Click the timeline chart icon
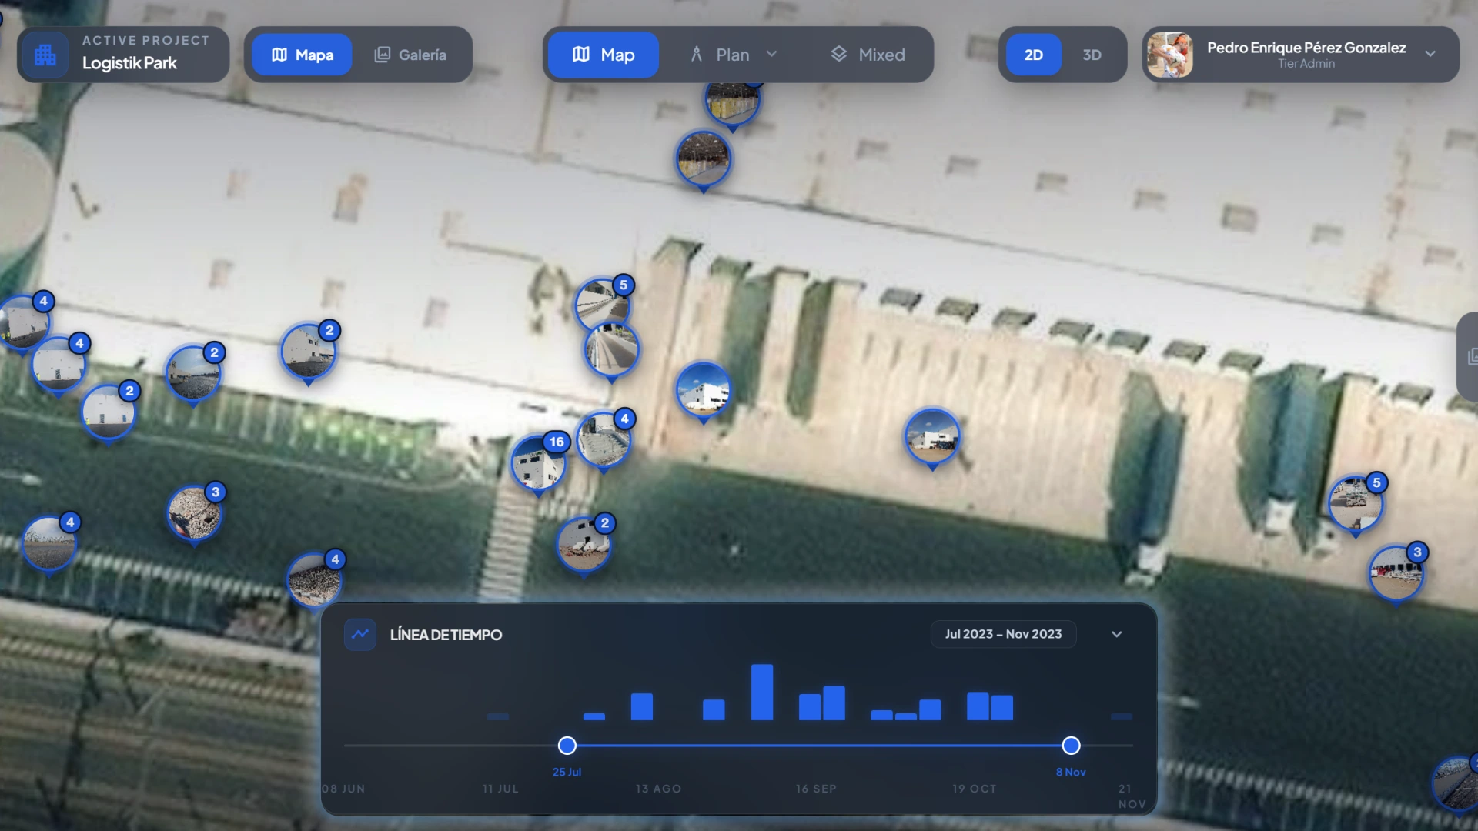1478x831 pixels. (x=360, y=634)
